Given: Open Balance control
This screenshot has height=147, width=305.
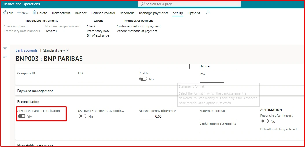Looking at the screenshot, I should click(x=103, y=13).
